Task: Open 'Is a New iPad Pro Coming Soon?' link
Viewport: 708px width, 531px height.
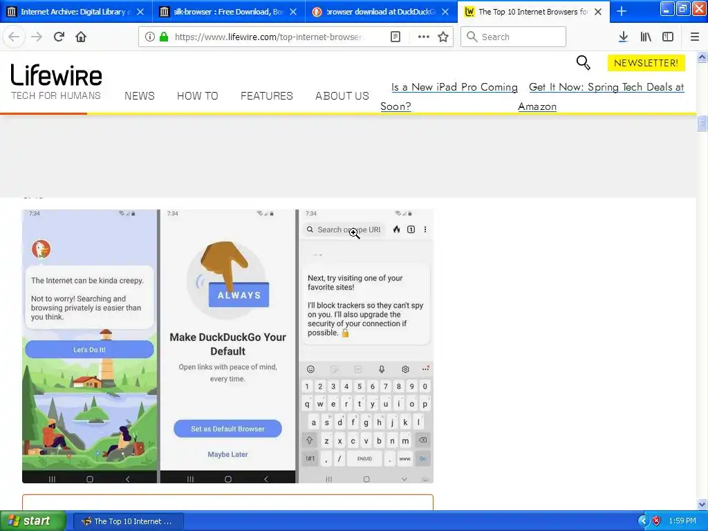Action: point(449,96)
